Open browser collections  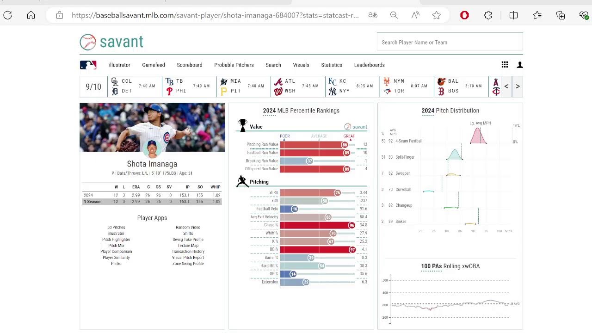(561, 15)
